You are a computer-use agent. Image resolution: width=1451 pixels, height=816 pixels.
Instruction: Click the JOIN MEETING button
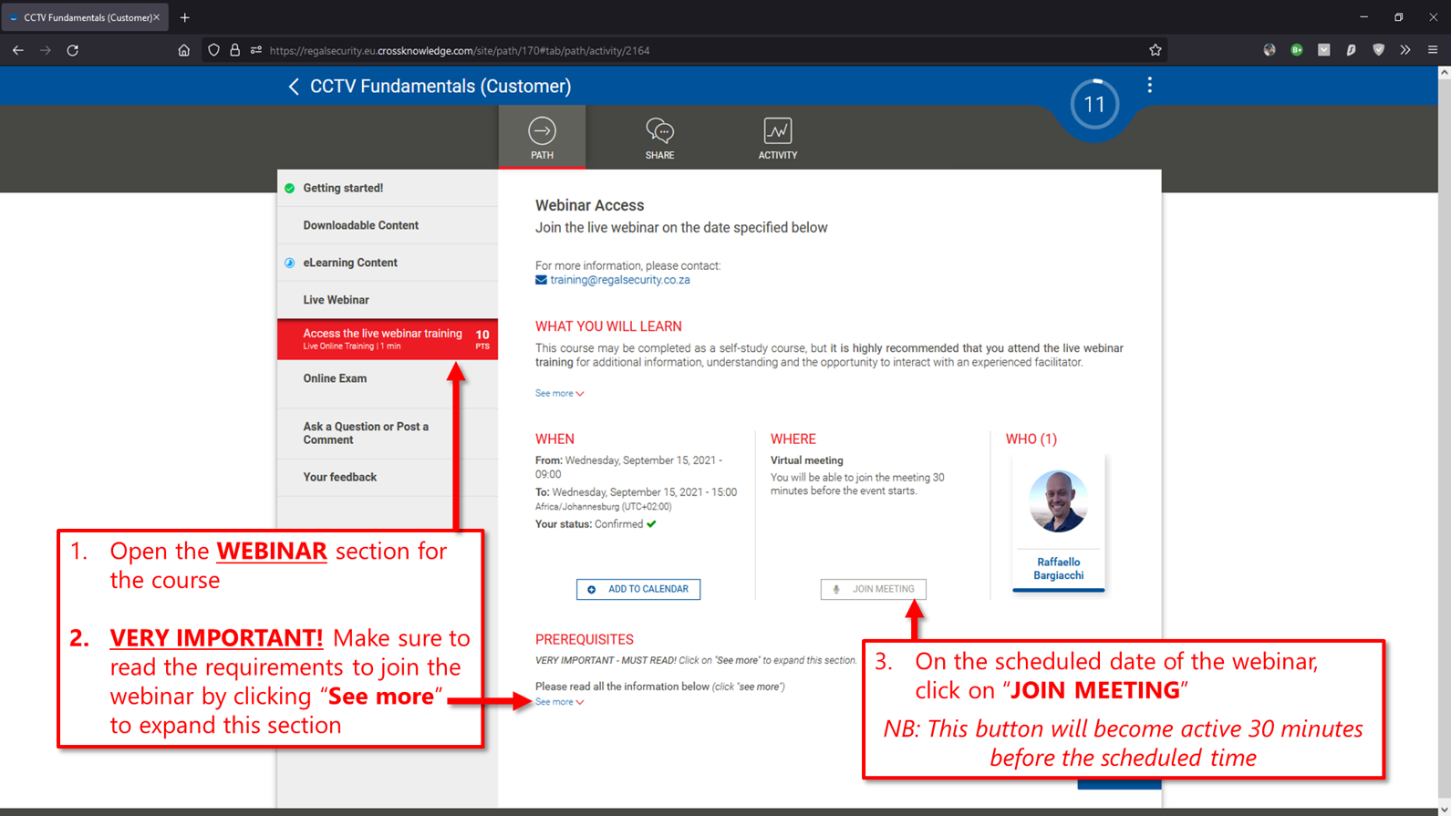pyautogui.click(x=873, y=589)
